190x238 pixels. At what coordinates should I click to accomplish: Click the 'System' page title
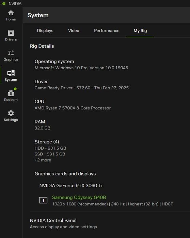click(38, 15)
